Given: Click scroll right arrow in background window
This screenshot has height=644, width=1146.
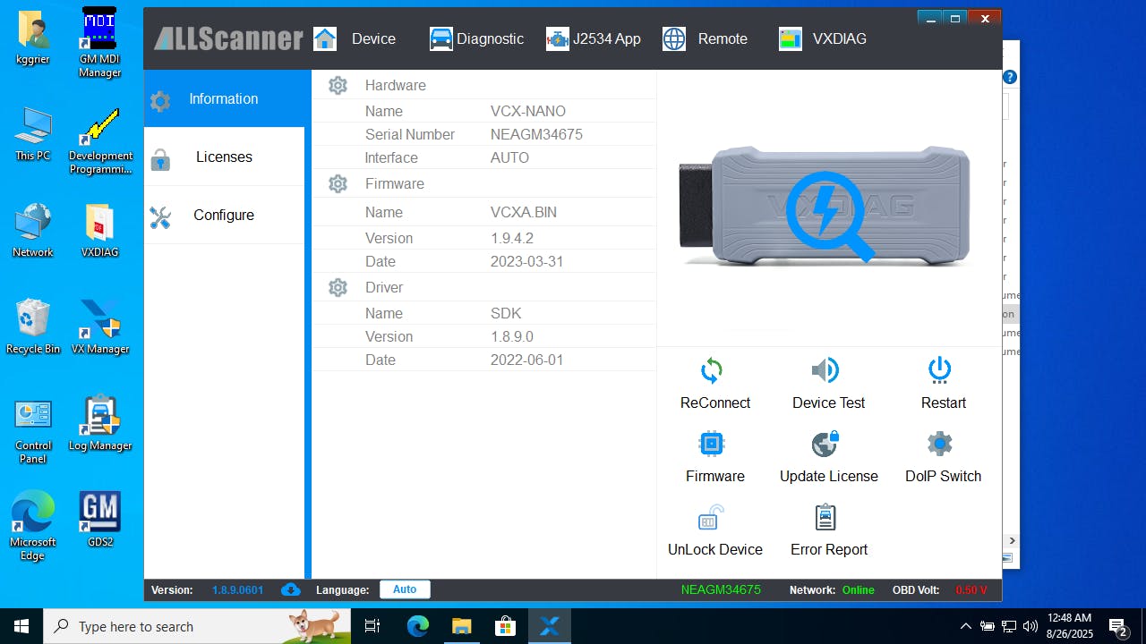Looking at the screenshot, I should point(1013,540).
